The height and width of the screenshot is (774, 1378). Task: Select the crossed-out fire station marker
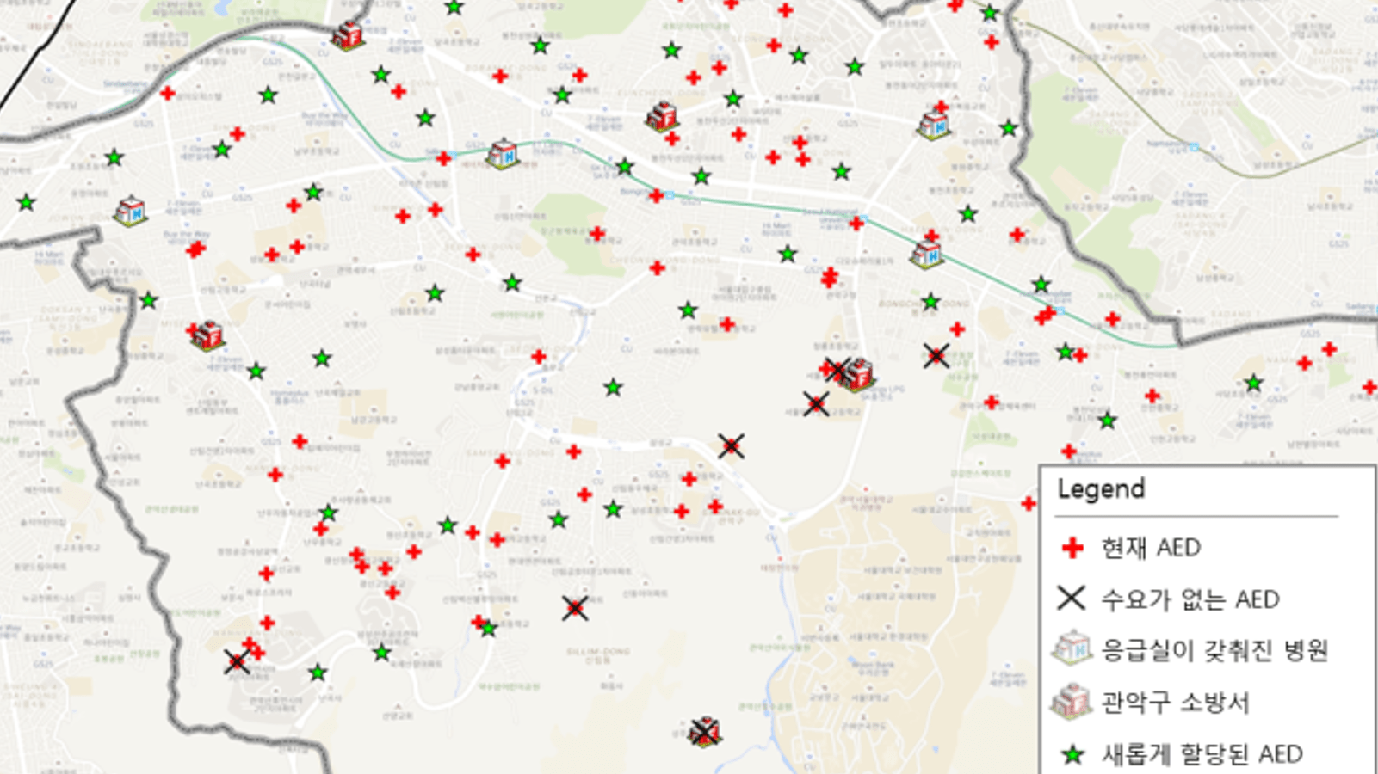705,732
